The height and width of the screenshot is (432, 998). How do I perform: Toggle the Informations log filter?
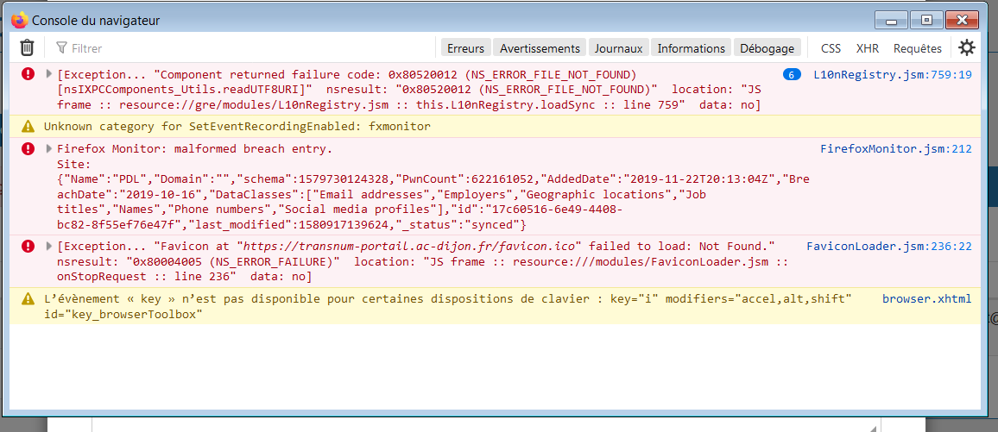point(691,48)
